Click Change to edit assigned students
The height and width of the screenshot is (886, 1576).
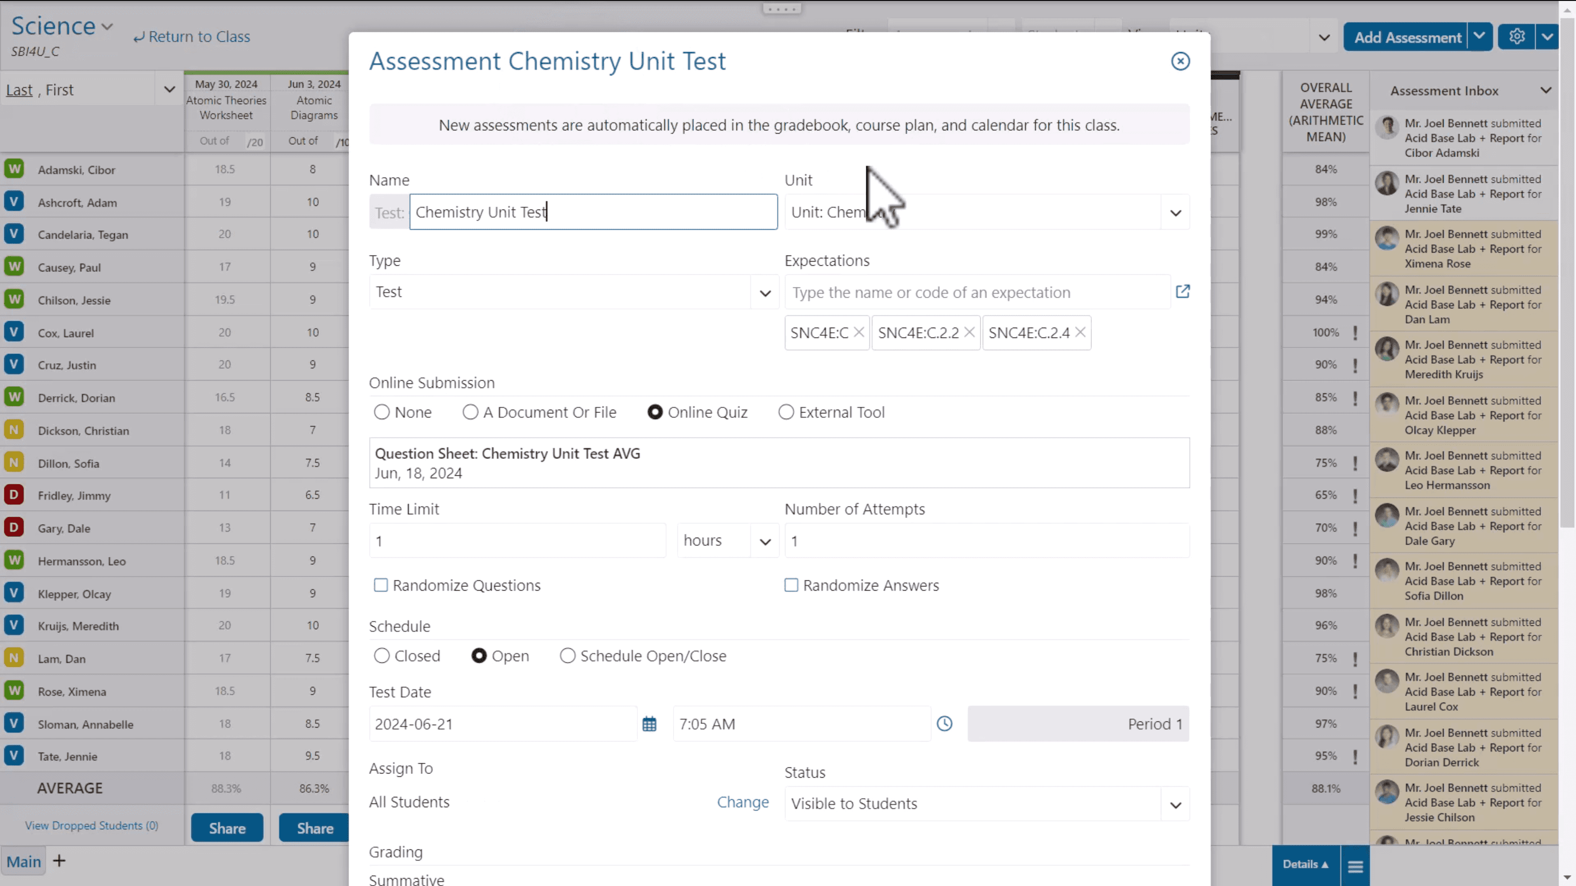coord(743,802)
